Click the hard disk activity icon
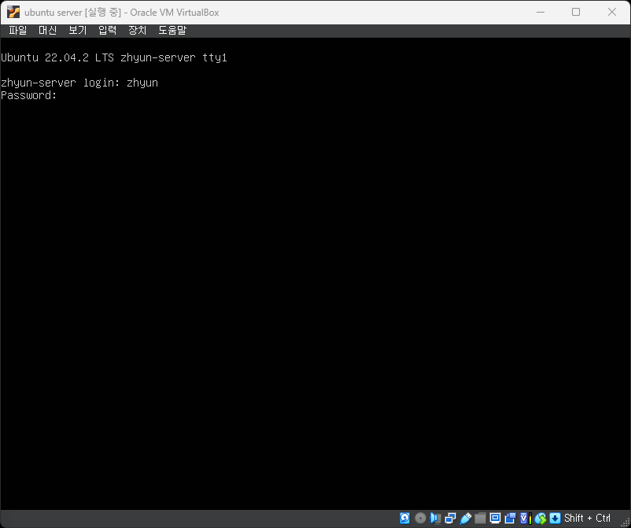 pyautogui.click(x=405, y=519)
